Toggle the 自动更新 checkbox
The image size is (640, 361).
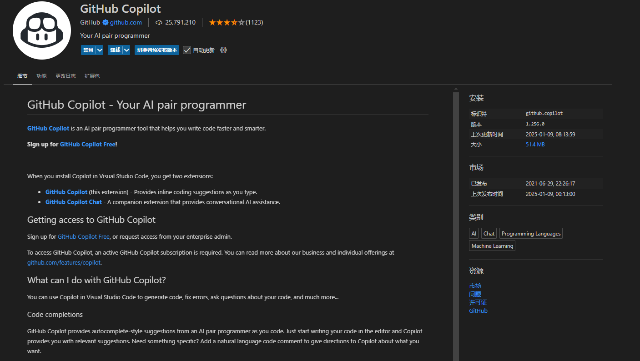pyautogui.click(x=187, y=50)
